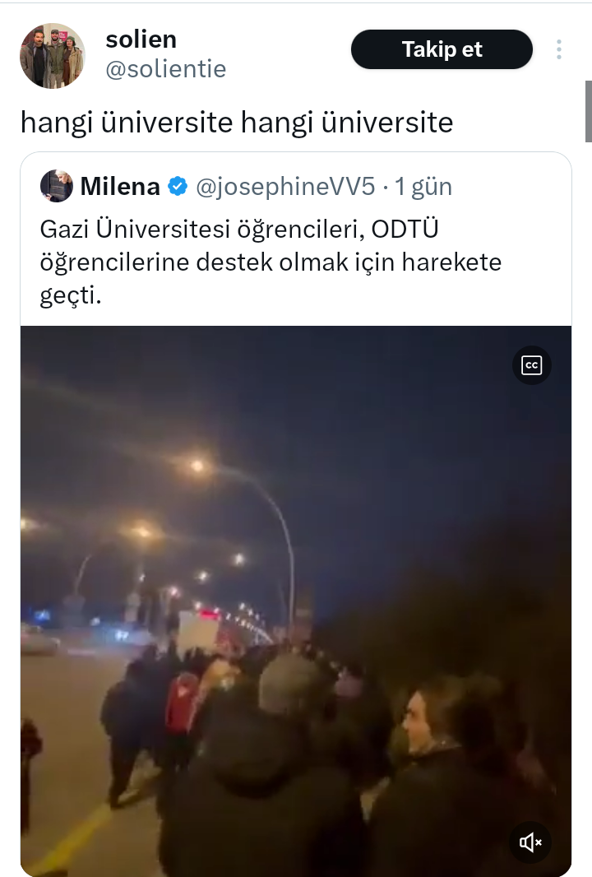Click the tweet text hangi üniversite
592x877 pixels.
pyautogui.click(x=237, y=122)
